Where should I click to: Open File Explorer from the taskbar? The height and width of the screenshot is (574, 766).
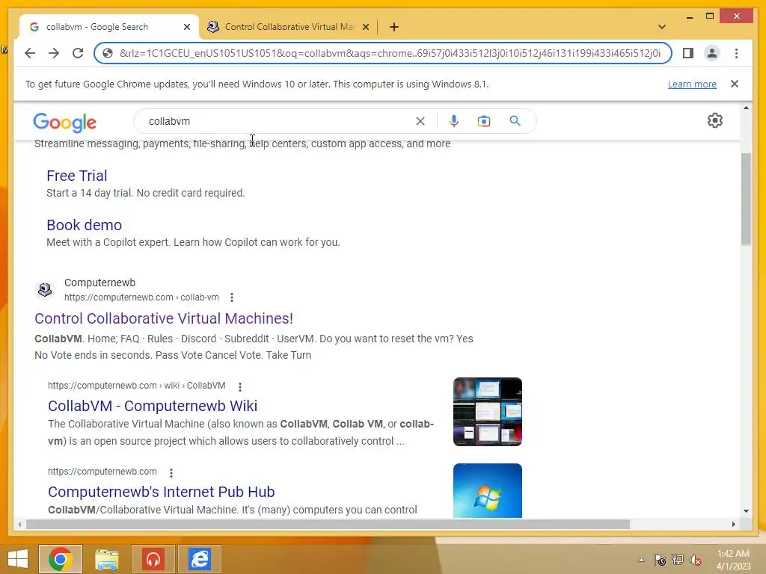106,559
